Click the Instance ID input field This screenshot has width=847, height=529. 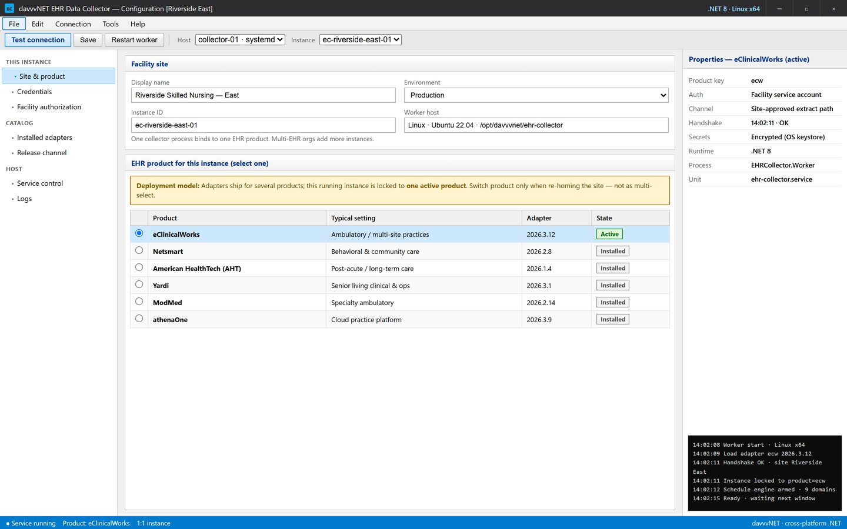(x=264, y=125)
